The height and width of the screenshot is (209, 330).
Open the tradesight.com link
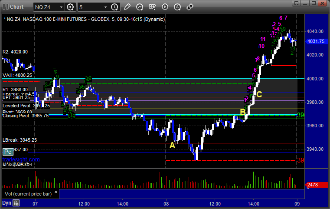pyautogui.click(x=21, y=159)
